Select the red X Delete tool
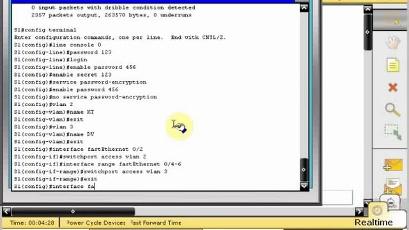The height and width of the screenshot is (230, 409). [x=393, y=88]
